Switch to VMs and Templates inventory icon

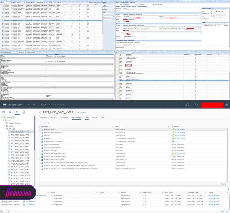click(10, 112)
